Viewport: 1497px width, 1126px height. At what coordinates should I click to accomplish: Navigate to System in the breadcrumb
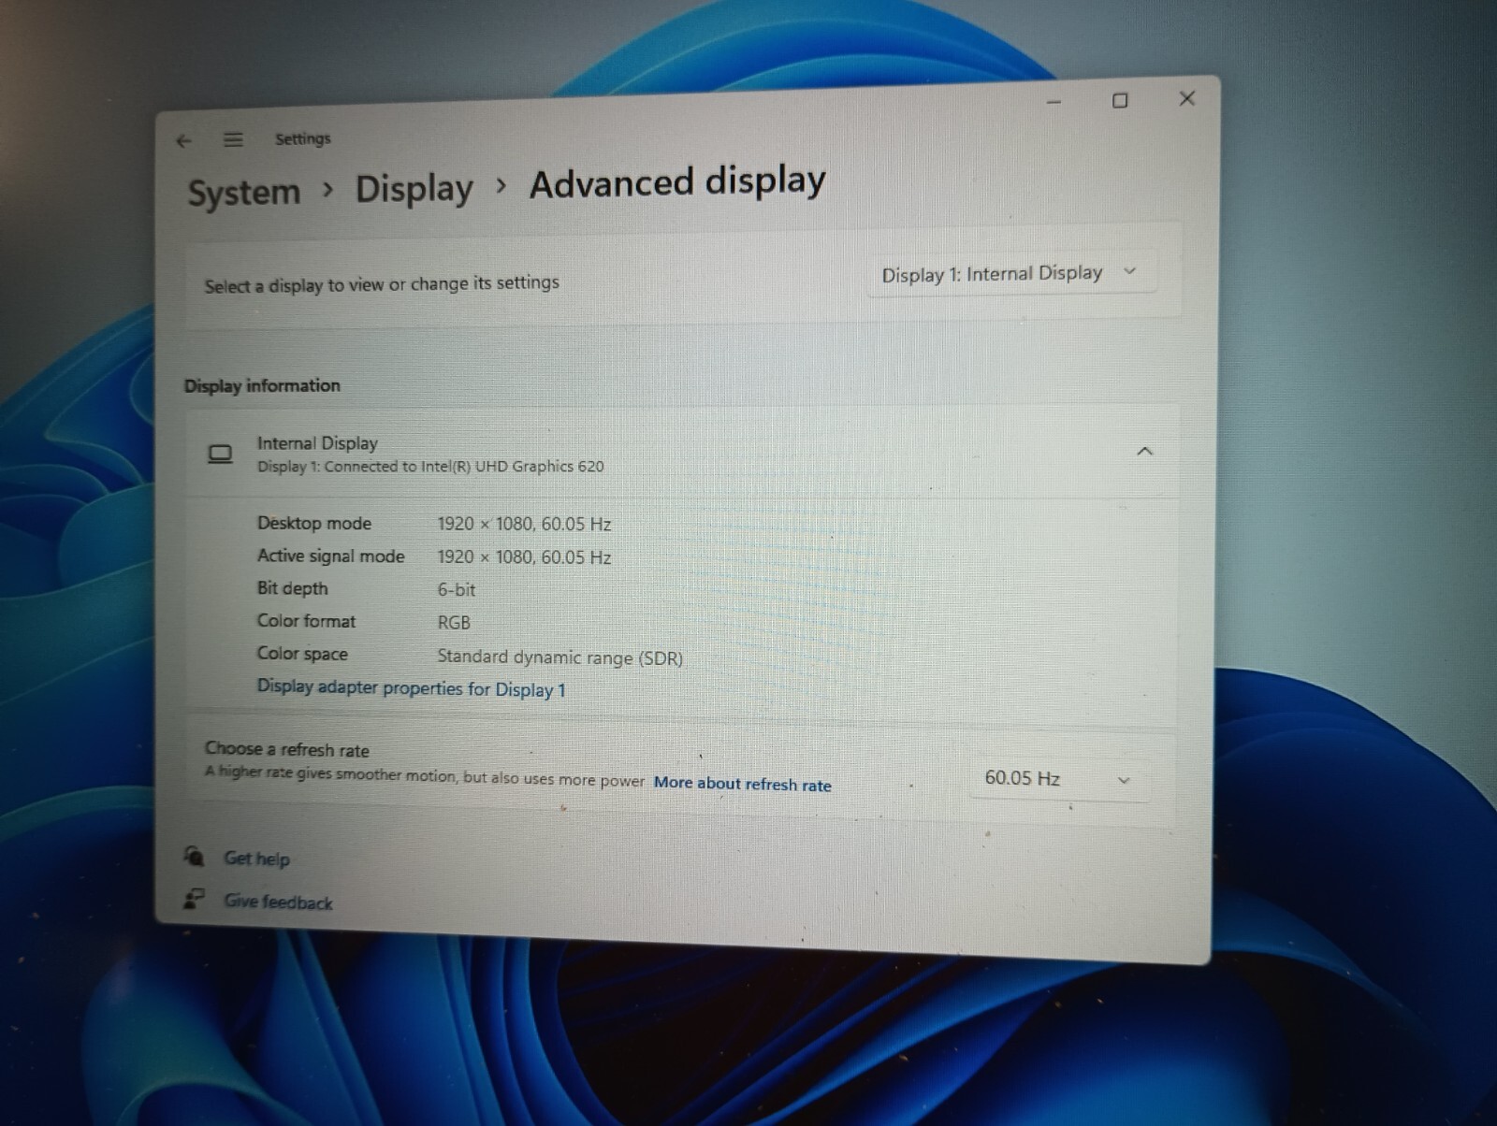244,193
